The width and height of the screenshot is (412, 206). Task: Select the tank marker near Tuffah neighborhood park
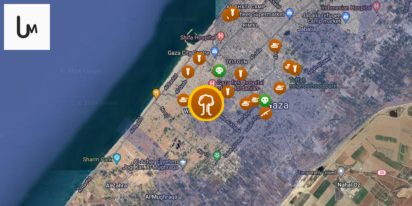[280, 88]
